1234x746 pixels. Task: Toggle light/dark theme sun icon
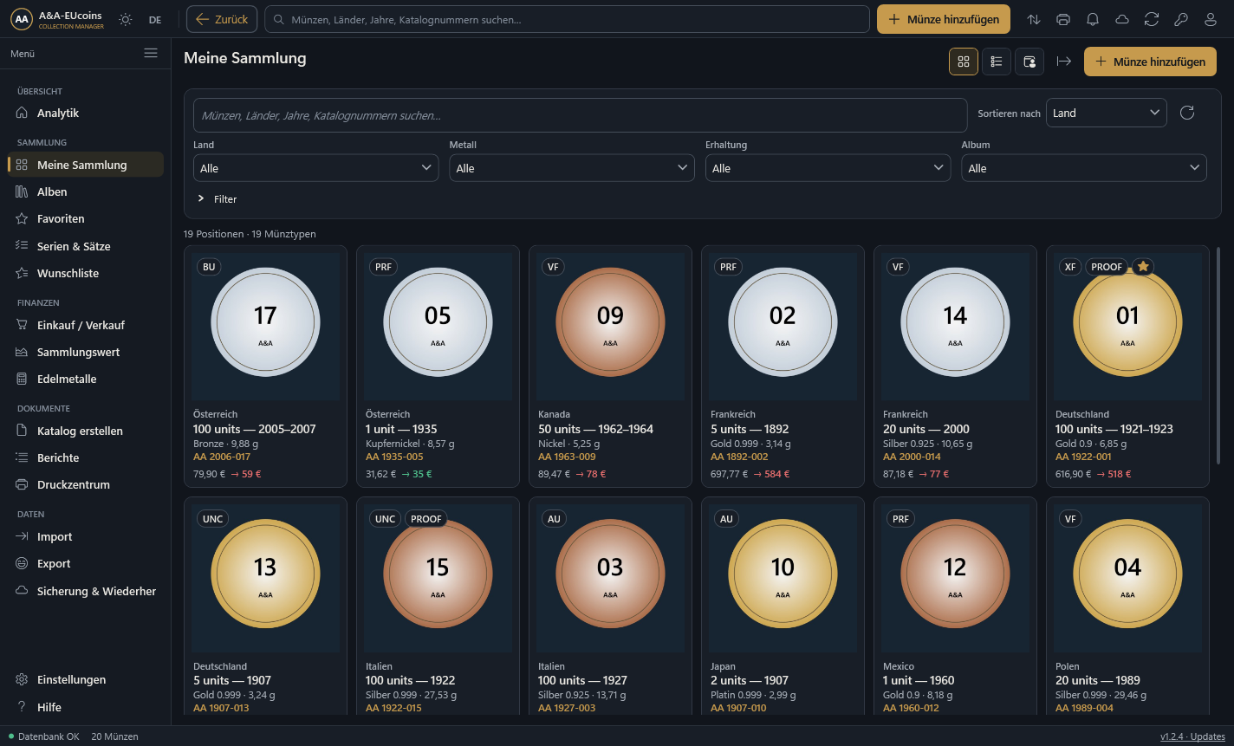tap(126, 19)
